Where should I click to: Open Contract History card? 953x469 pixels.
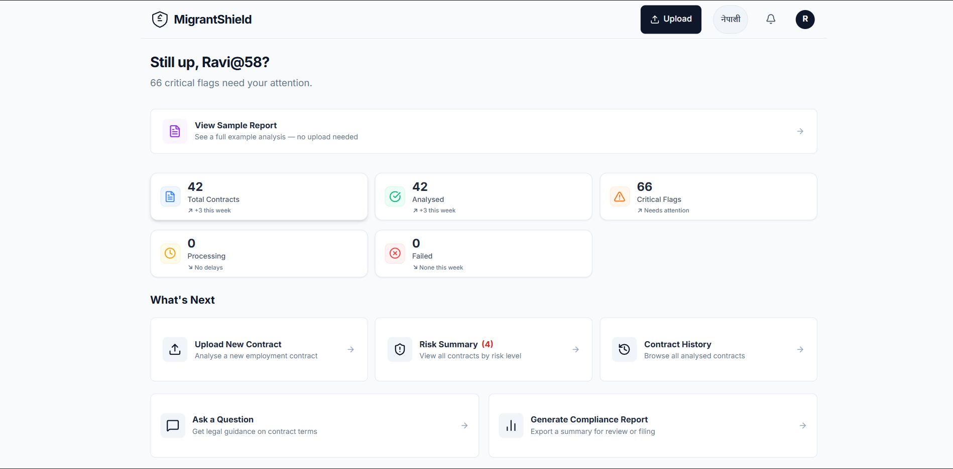708,349
